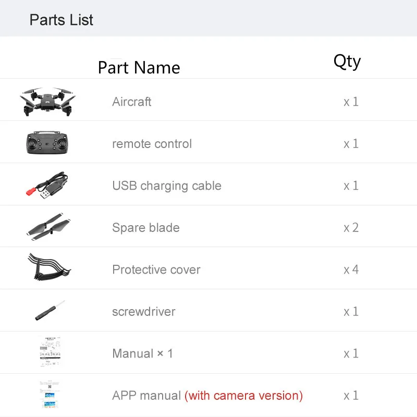
Task: Click the x 4 protective cover quantity
Action: click(351, 269)
